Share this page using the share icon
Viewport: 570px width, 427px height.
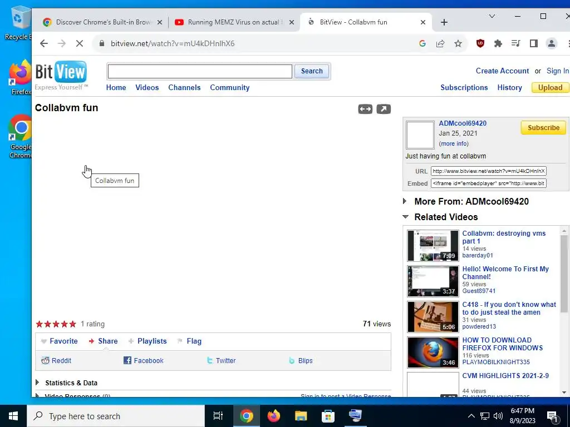pos(440,43)
